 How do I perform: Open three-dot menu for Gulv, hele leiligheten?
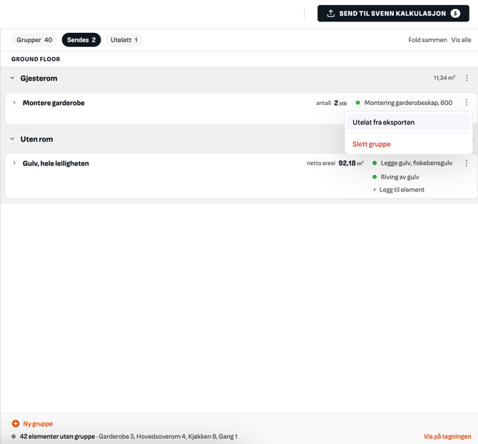pyautogui.click(x=467, y=163)
